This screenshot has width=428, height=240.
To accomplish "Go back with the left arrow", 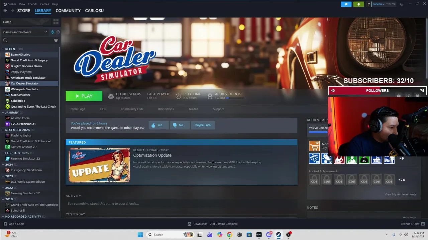I will pos(5,11).
